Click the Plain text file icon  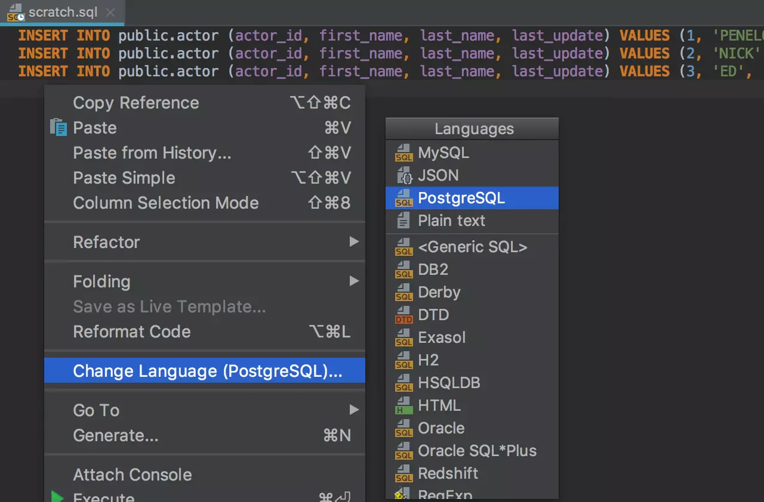(x=404, y=221)
